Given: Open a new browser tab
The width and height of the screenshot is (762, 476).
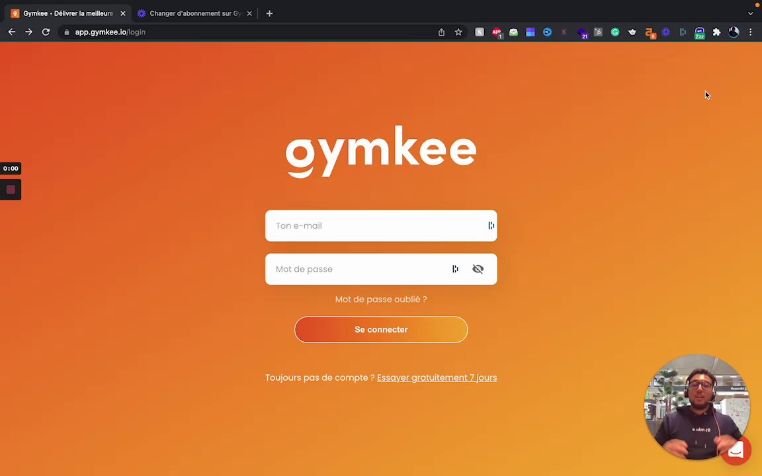Looking at the screenshot, I should [x=269, y=14].
